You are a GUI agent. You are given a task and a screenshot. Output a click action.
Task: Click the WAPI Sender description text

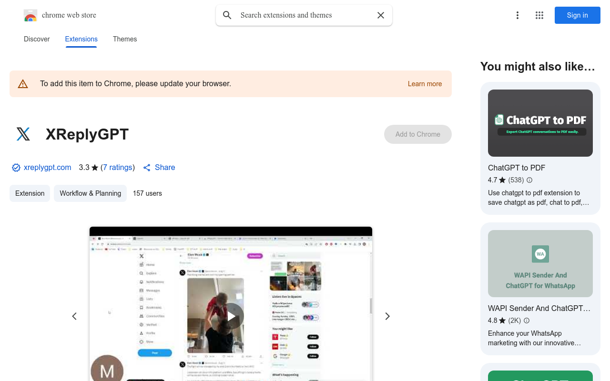pyautogui.click(x=535, y=338)
